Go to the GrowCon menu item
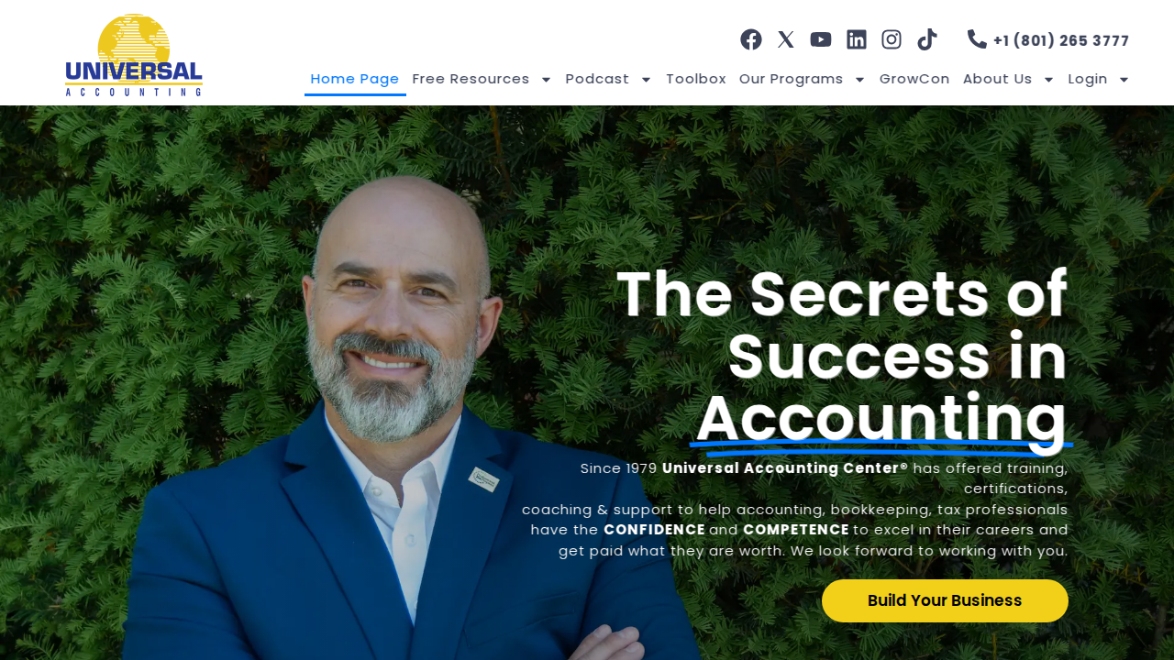The height and width of the screenshot is (660, 1174). (x=914, y=79)
